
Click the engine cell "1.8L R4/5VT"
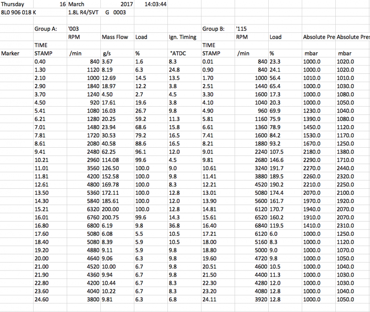pyautogui.click(x=83, y=12)
